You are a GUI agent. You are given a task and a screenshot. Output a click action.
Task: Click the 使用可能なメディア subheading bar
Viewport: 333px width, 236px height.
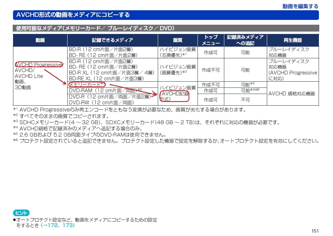(x=166, y=28)
